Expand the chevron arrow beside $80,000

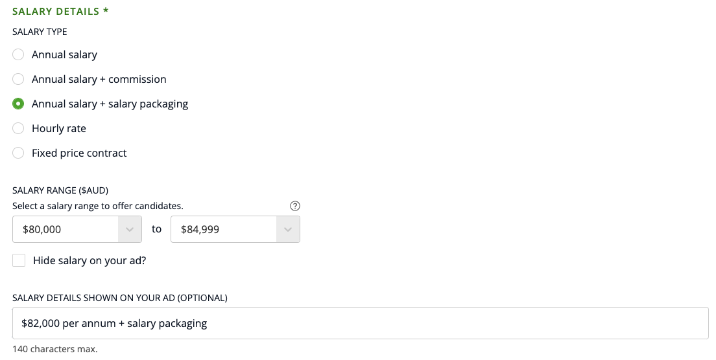(130, 229)
